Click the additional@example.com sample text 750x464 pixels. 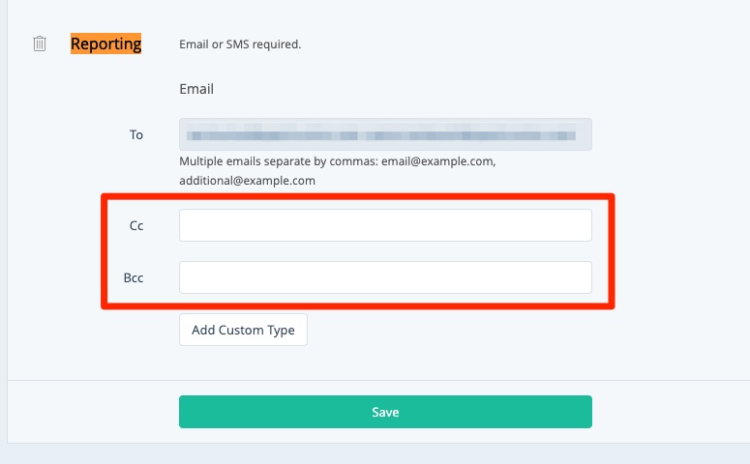247,181
